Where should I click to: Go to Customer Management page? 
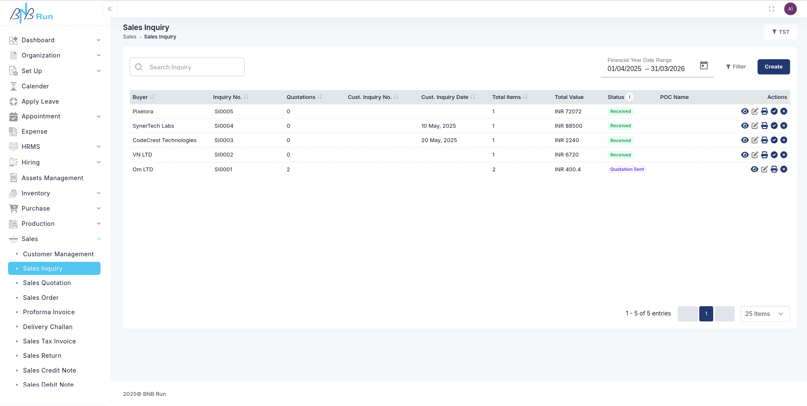(58, 254)
